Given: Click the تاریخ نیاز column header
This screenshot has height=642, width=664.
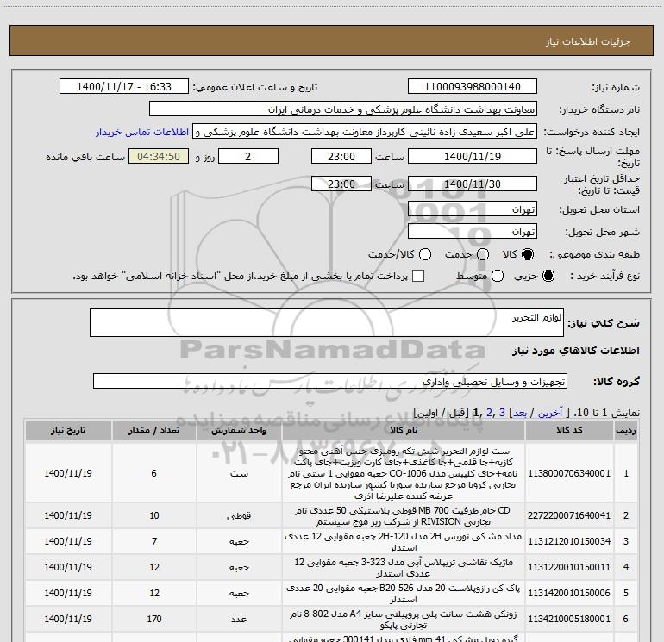Looking at the screenshot, I should click(68, 430).
